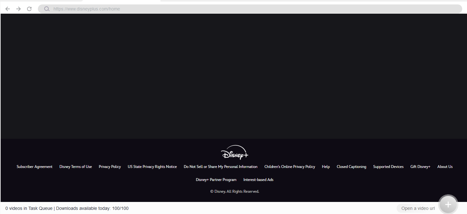Open the Supported Devices link
Screen dimensions: 467x214
coord(388,167)
